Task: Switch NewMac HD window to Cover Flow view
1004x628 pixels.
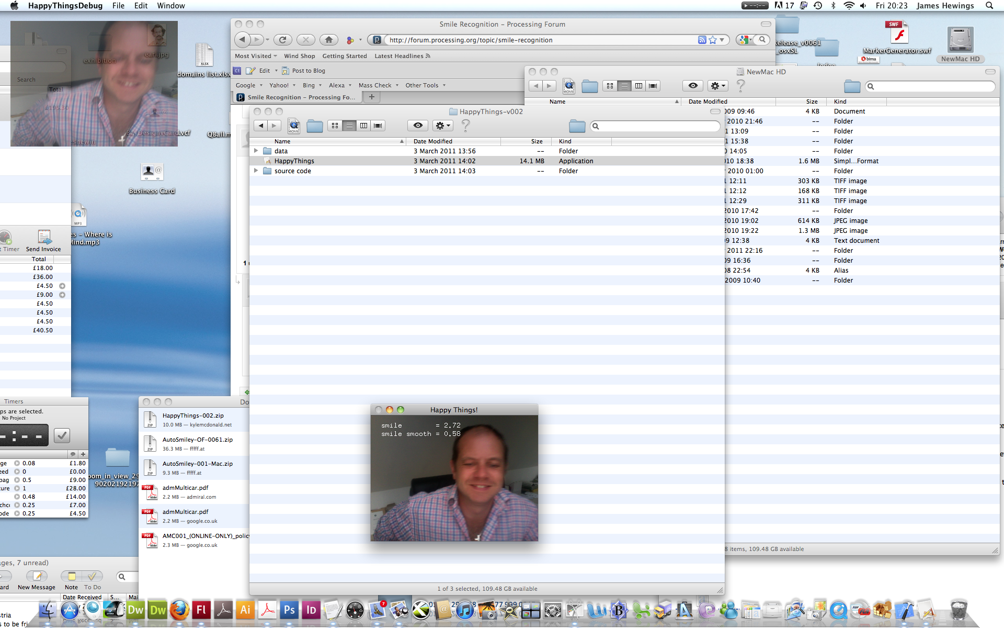Action: (x=653, y=86)
